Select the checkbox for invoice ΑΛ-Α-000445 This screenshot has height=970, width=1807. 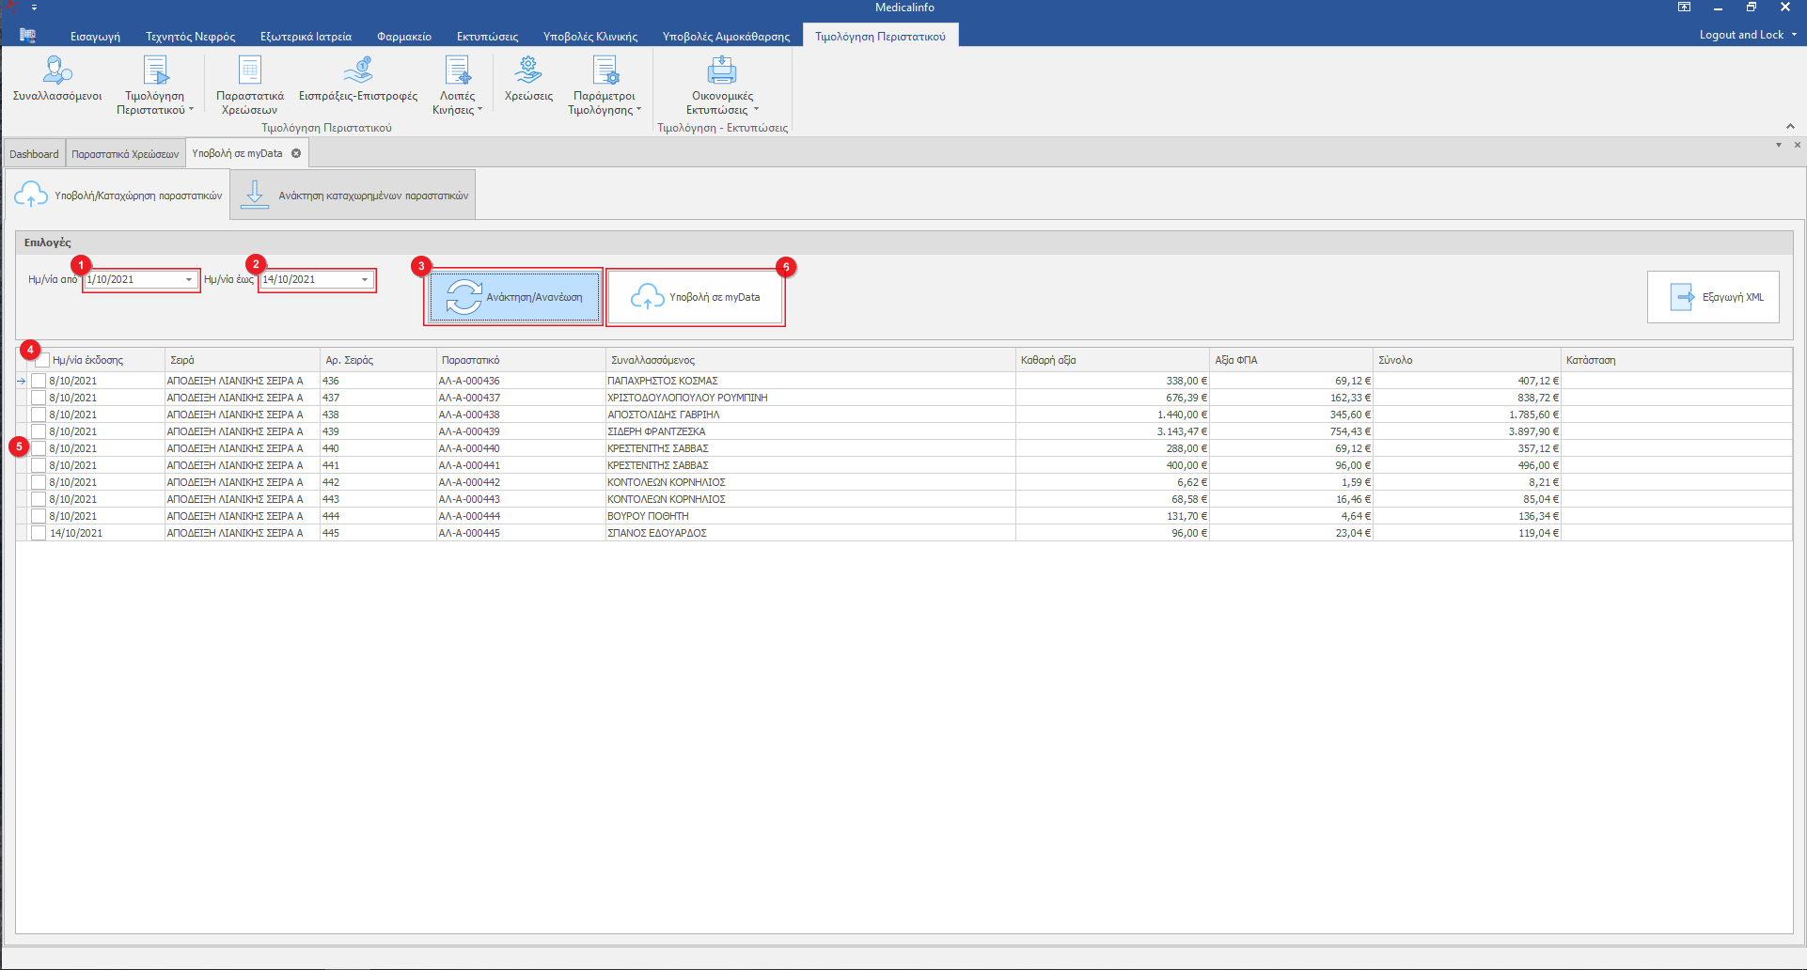(x=39, y=533)
